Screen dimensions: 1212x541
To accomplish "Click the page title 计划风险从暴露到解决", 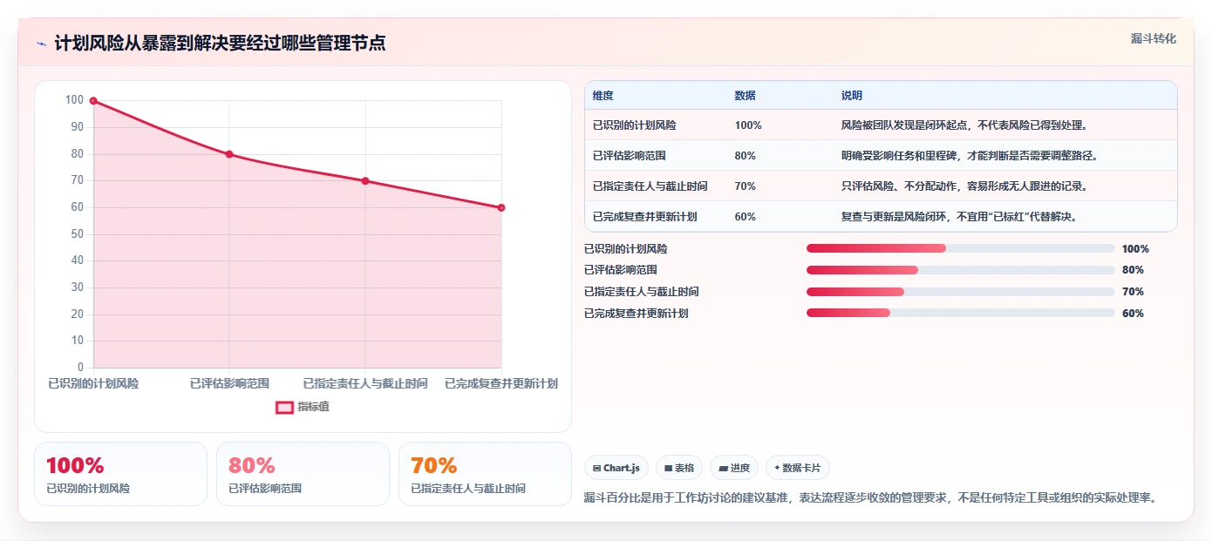I will tap(220, 43).
